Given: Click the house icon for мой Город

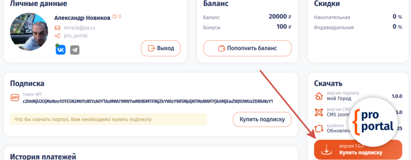Looking at the screenshot, I should coord(319,96).
